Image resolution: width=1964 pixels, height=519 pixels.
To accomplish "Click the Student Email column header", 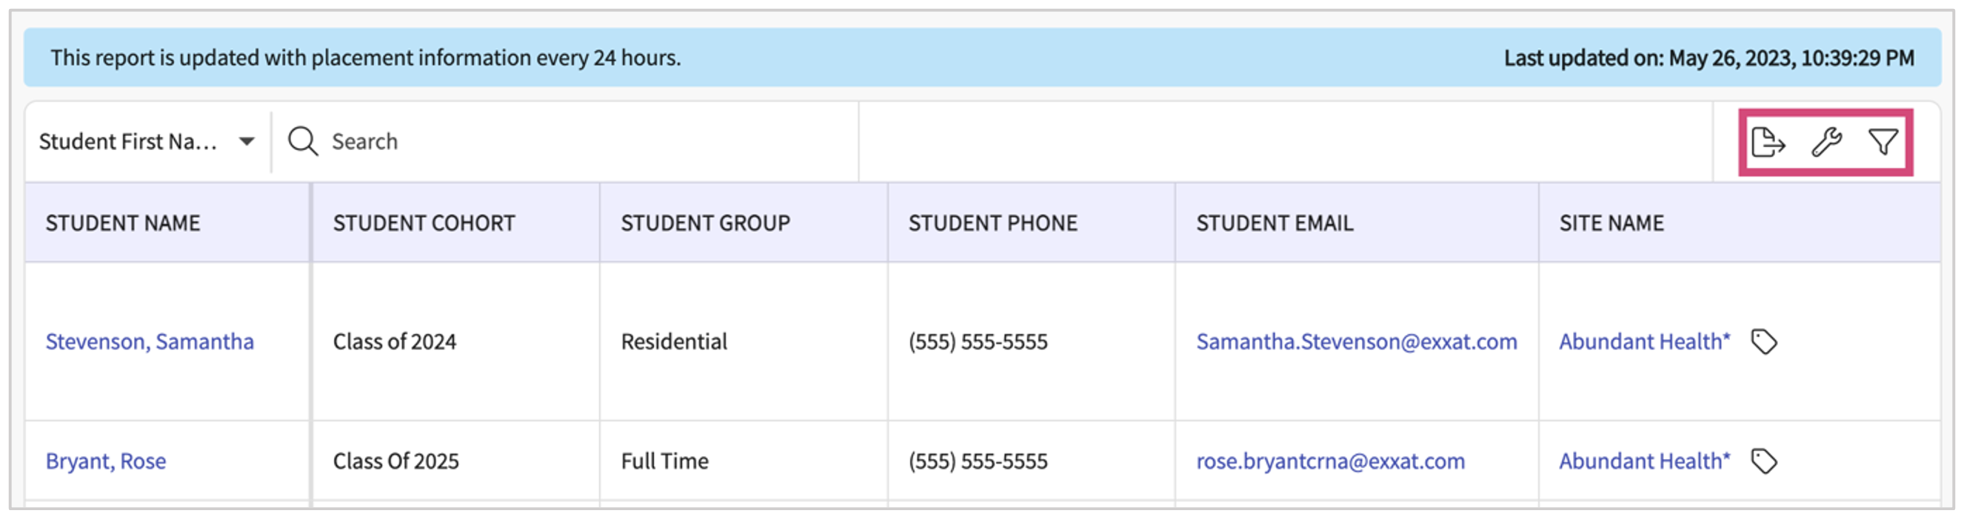I will click(1274, 223).
